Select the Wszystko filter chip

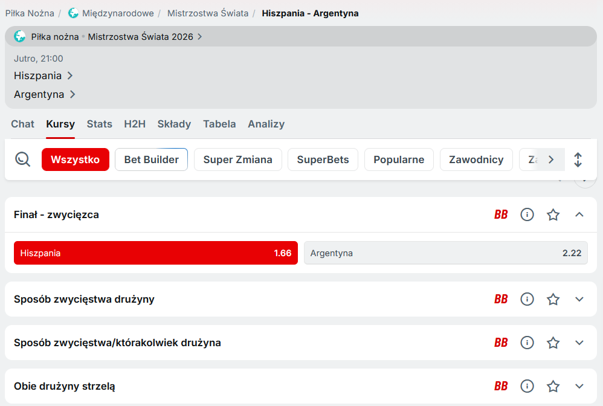point(76,159)
